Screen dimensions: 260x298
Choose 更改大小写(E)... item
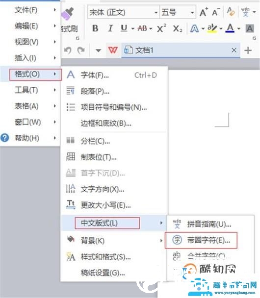[114, 205]
